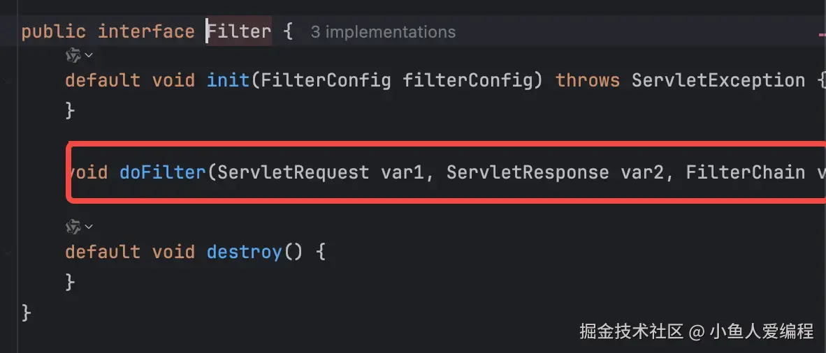Image resolution: width=826 pixels, height=353 pixels.
Task: Click the init method name
Action: tap(229, 80)
